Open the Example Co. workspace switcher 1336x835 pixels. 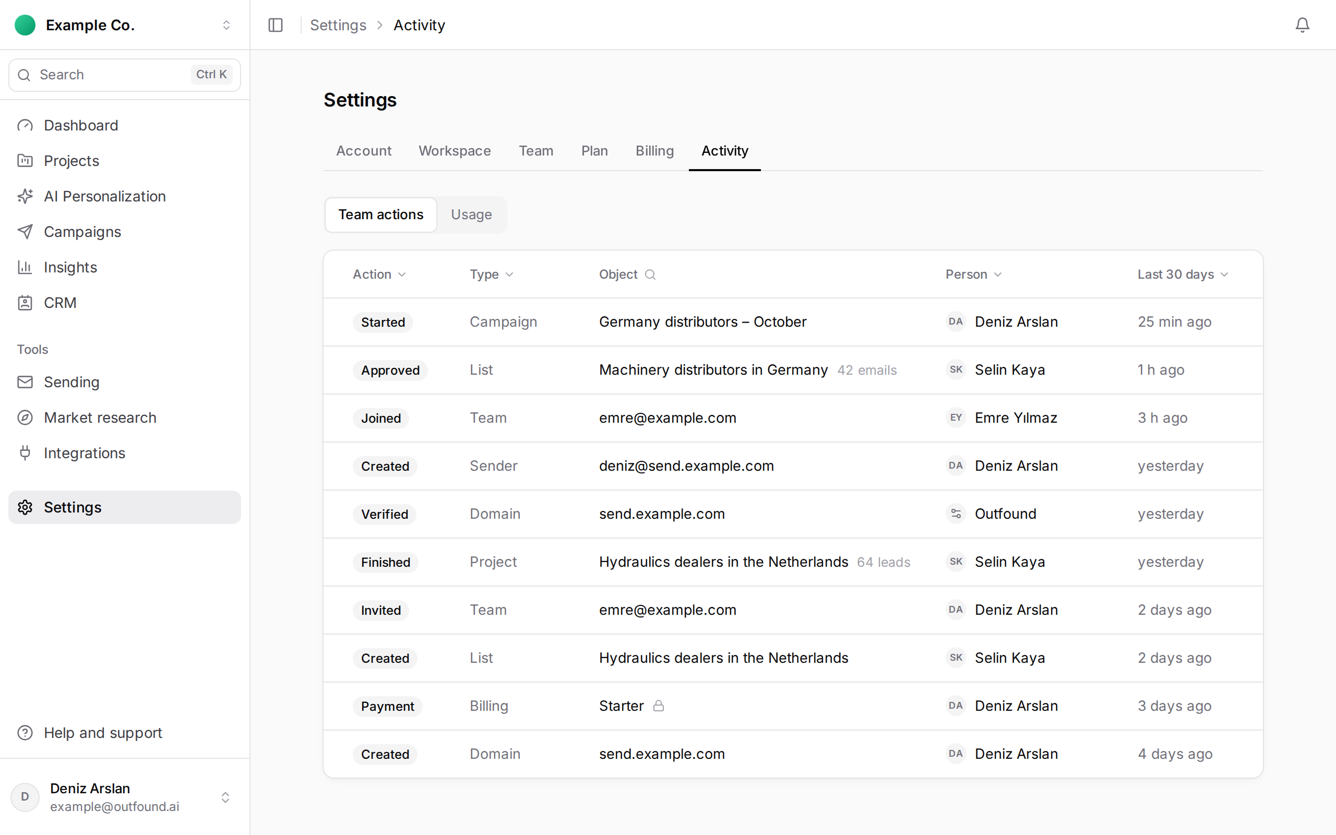[x=125, y=25]
